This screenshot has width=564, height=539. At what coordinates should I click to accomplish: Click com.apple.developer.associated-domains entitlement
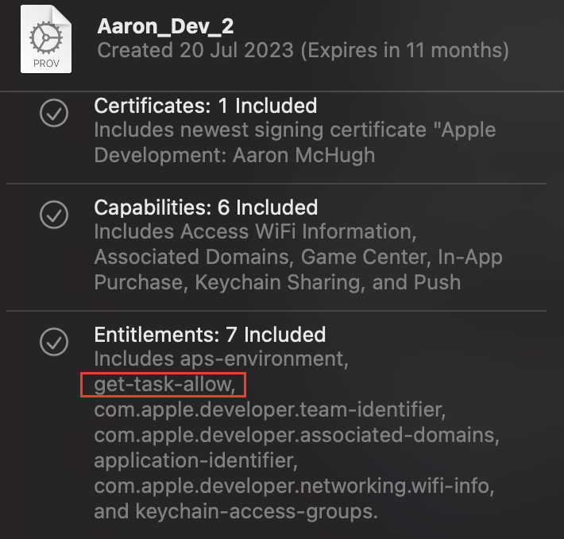pyautogui.click(x=297, y=435)
